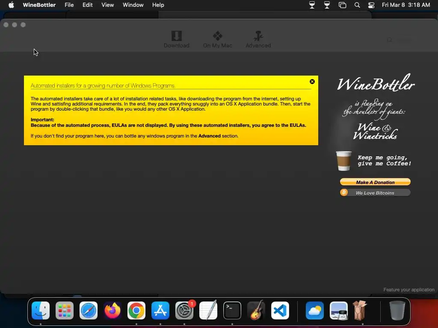Click the Automated installers banner heading

[103, 85]
